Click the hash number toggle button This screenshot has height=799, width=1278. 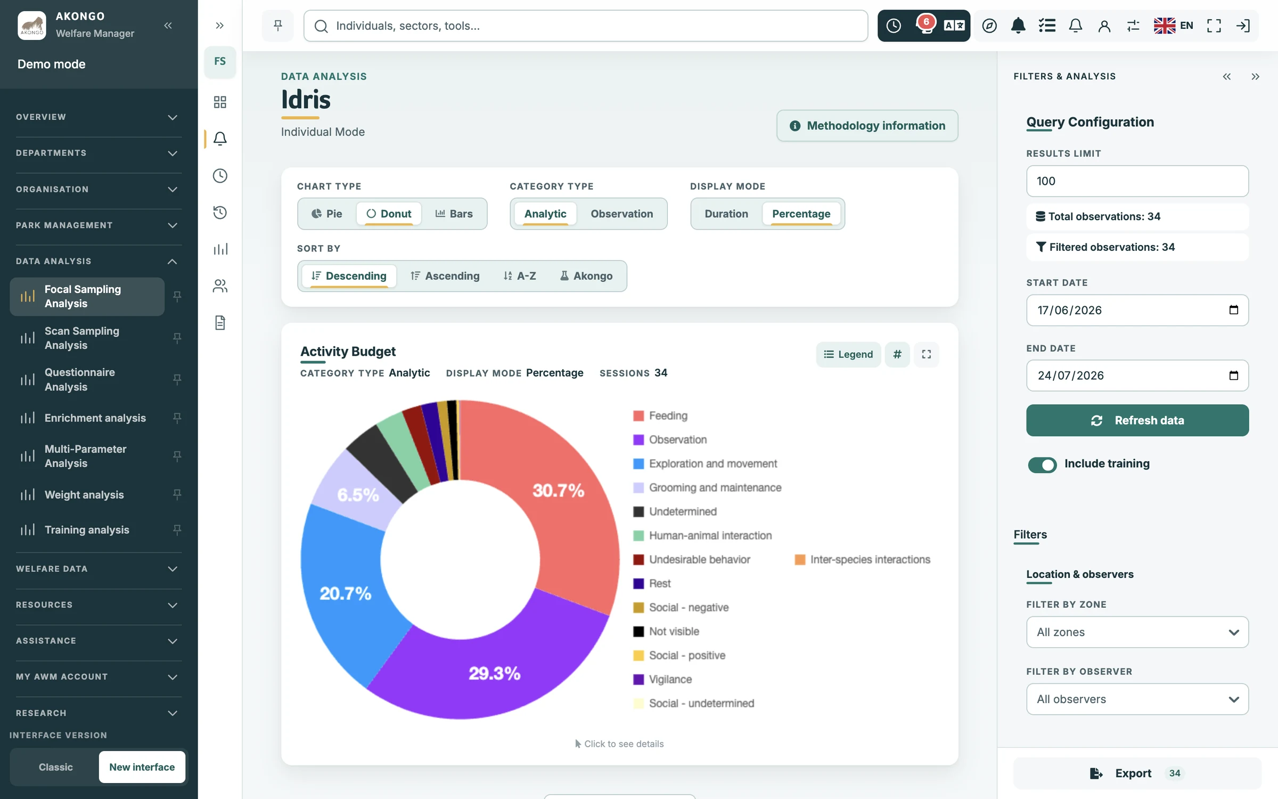click(897, 354)
